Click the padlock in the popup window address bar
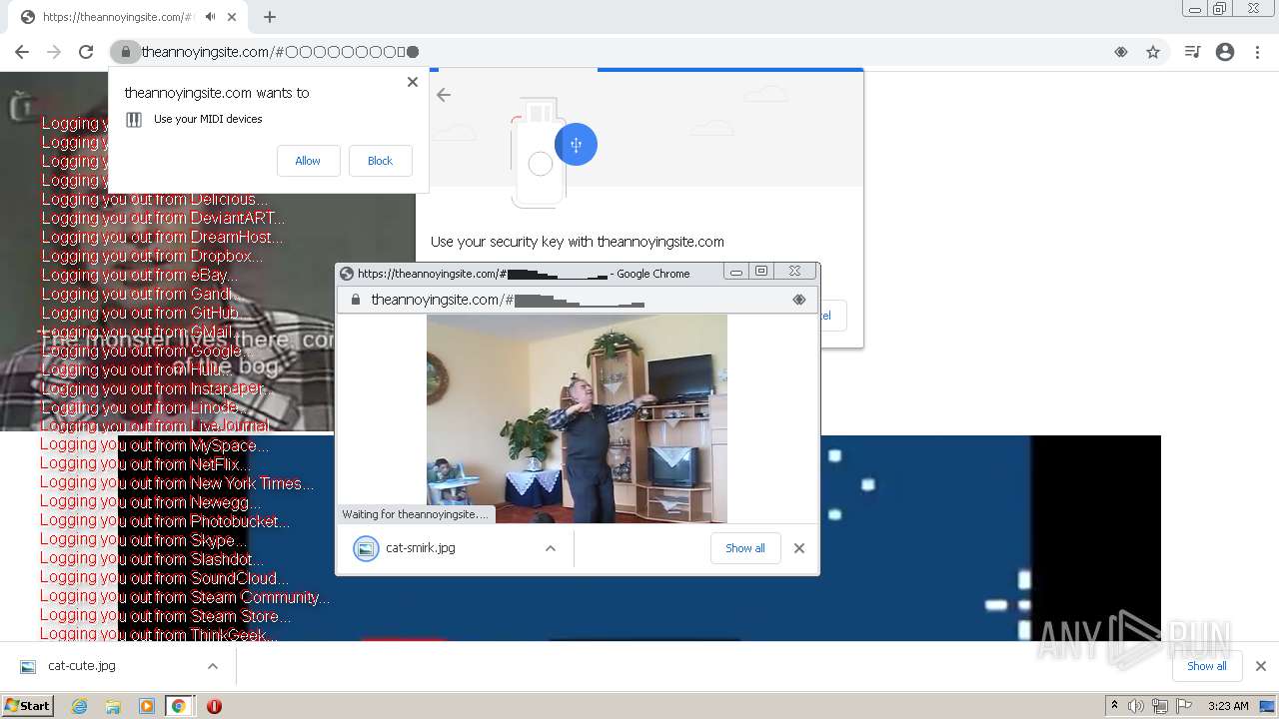1279x719 pixels. point(355,300)
